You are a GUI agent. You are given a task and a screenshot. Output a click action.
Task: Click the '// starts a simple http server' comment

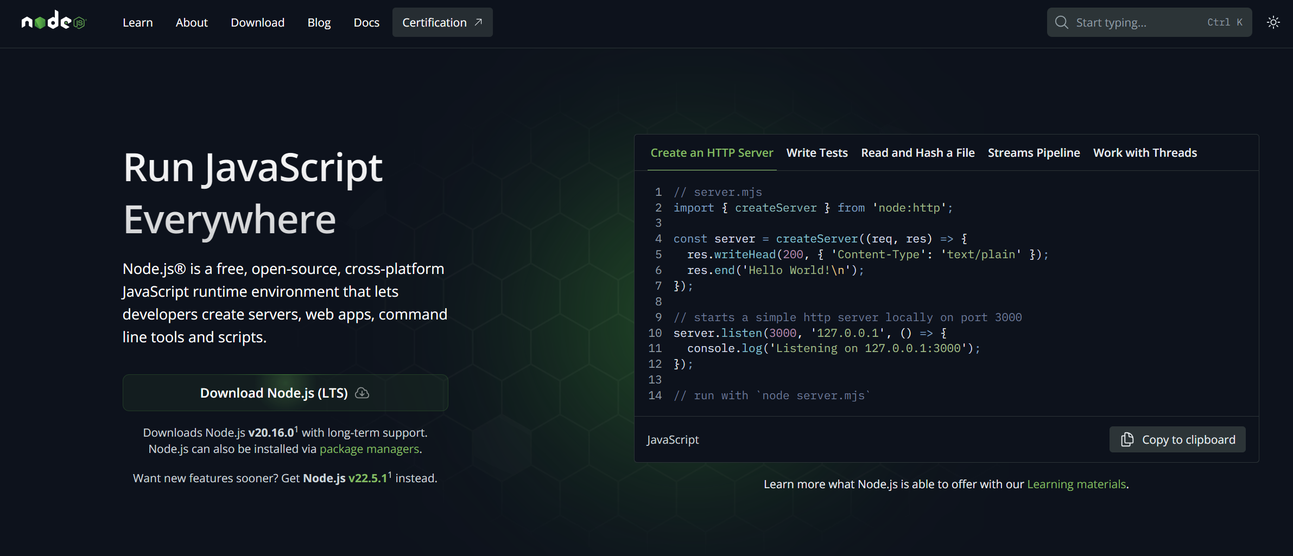pos(848,318)
